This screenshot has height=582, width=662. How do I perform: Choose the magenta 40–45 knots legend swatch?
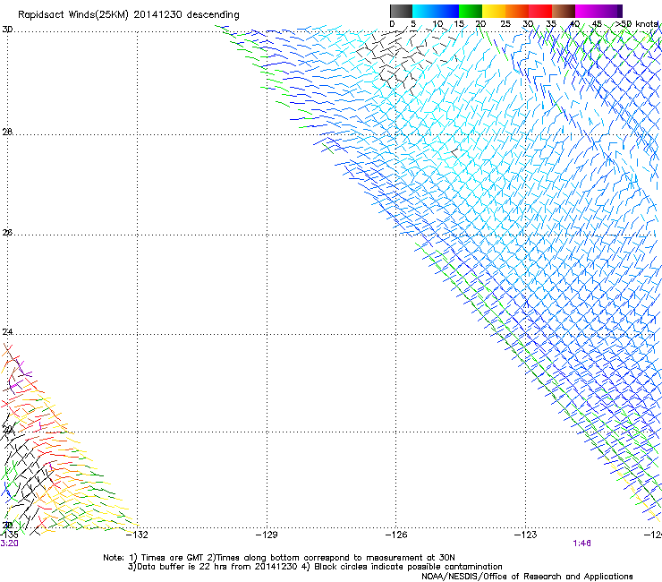point(587,11)
